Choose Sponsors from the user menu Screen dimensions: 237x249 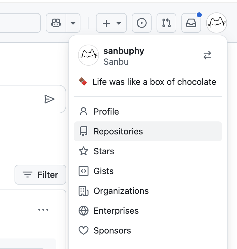[112, 230]
